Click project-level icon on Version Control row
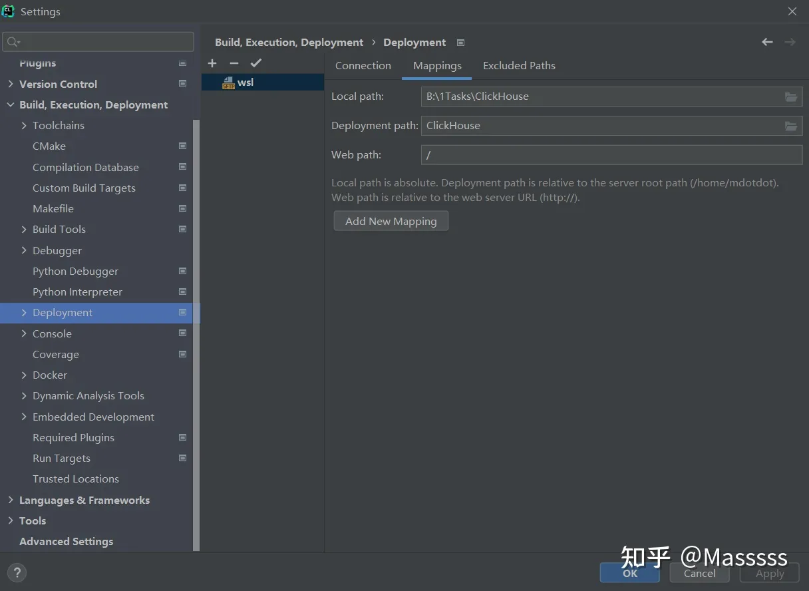The width and height of the screenshot is (809, 591). tap(183, 84)
